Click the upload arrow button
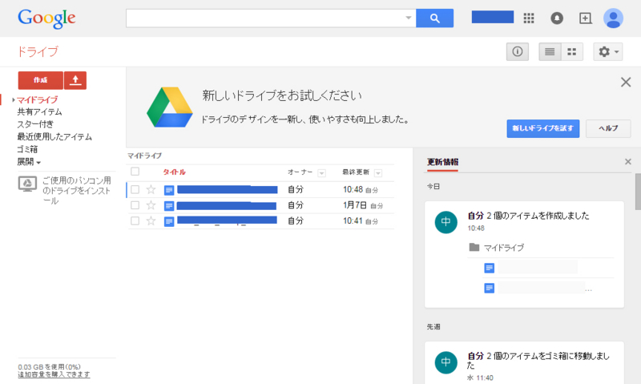The image size is (641, 384). [x=75, y=80]
